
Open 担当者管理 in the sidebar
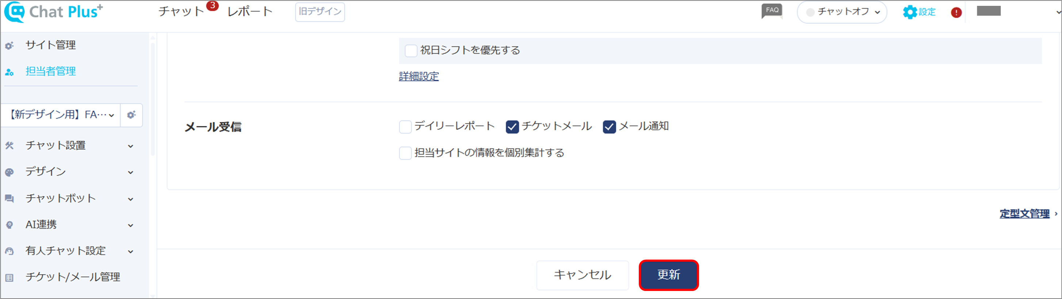tap(50, 71)
